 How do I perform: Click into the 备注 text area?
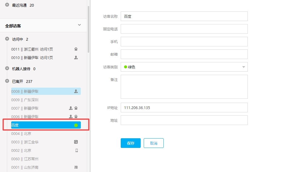click(184, 87)
